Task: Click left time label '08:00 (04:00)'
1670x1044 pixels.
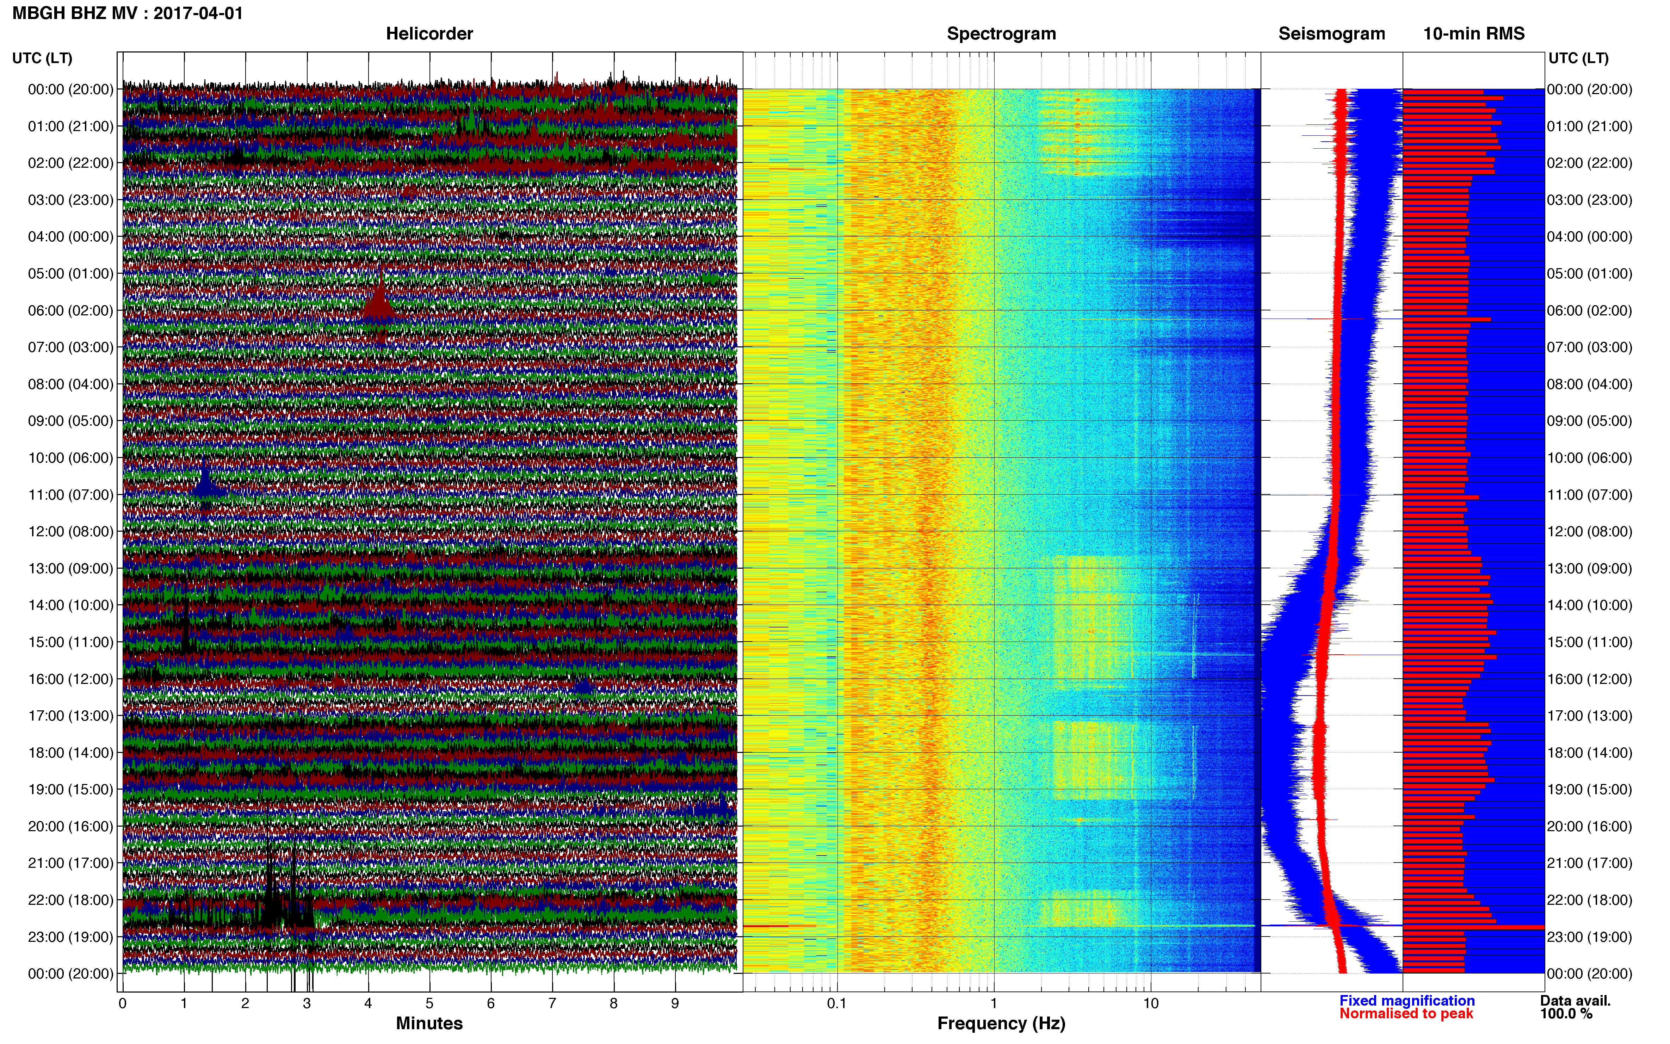Action: click(70, 384)
